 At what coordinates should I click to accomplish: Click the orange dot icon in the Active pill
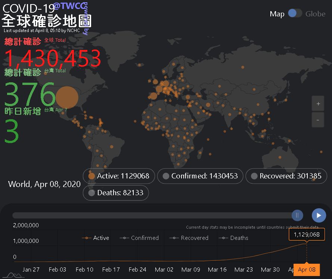click(x=91, y=176)
